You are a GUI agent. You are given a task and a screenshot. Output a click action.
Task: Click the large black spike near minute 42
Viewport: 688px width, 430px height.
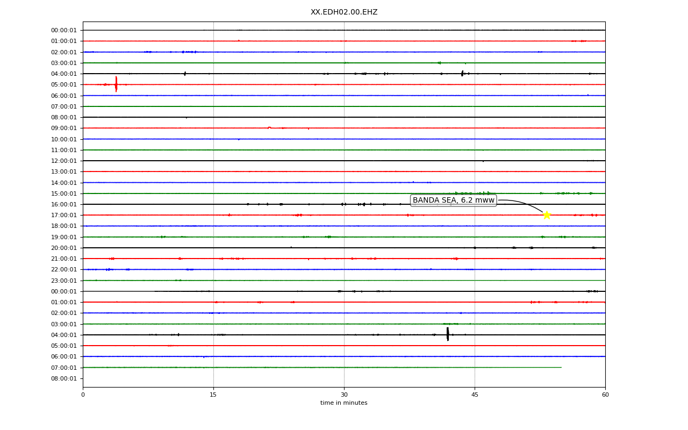[x=448, y=334]
